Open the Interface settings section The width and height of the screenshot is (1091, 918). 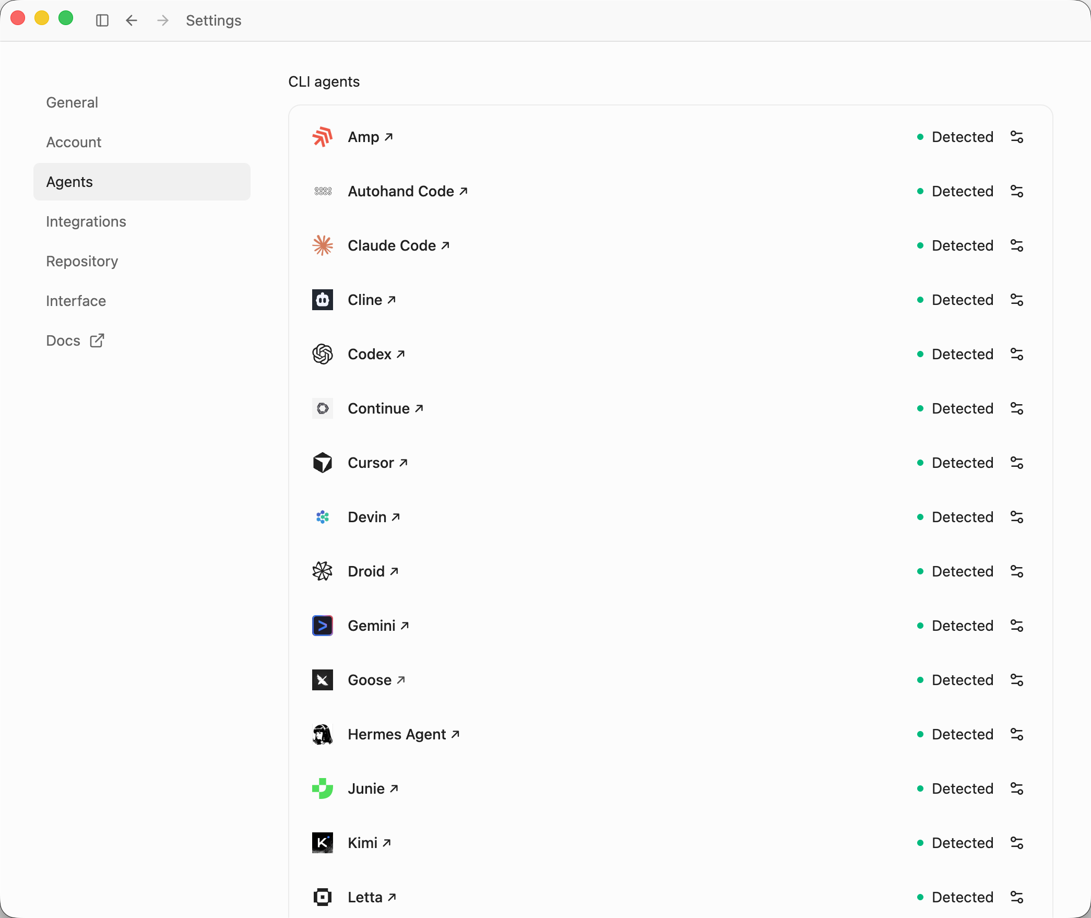coord(142,301)
